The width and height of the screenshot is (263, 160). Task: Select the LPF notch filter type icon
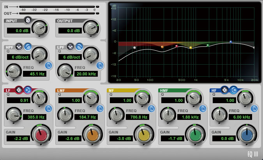pyautogui.click(x=71, y=47)
